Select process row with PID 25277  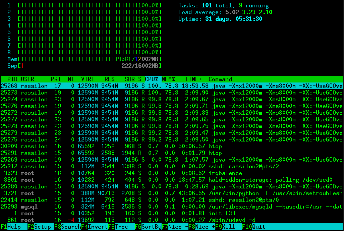click(x=172, y=119)
